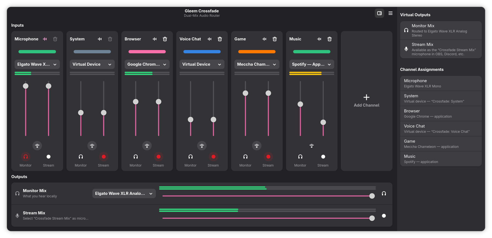Select Browser in Channel Assignments list
492x238 pixels.
[x=441, y=114]
